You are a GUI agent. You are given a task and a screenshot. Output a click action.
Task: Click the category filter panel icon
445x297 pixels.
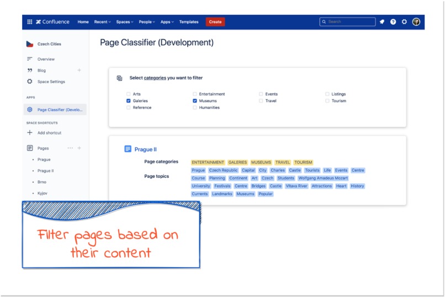tap(119, 78)
